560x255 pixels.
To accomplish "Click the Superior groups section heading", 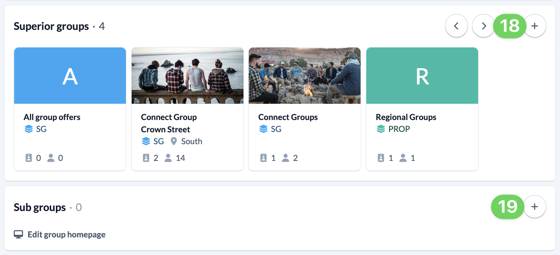I will point(51,26).
